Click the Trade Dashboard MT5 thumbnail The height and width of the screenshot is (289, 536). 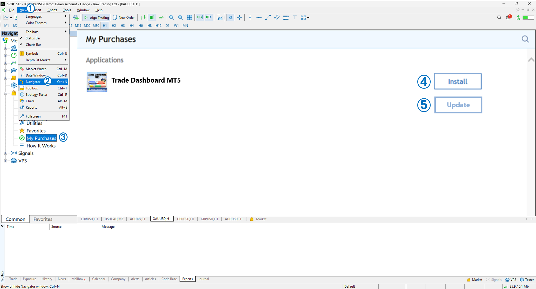pos(97,82)
